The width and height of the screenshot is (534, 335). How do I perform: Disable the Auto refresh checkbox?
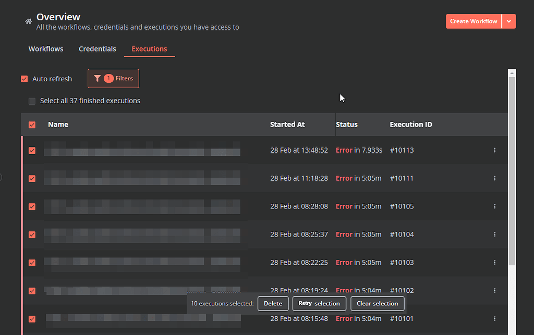(24, 79)
